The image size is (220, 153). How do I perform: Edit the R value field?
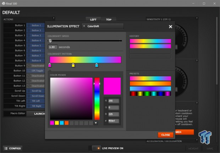tap(114, 101)
